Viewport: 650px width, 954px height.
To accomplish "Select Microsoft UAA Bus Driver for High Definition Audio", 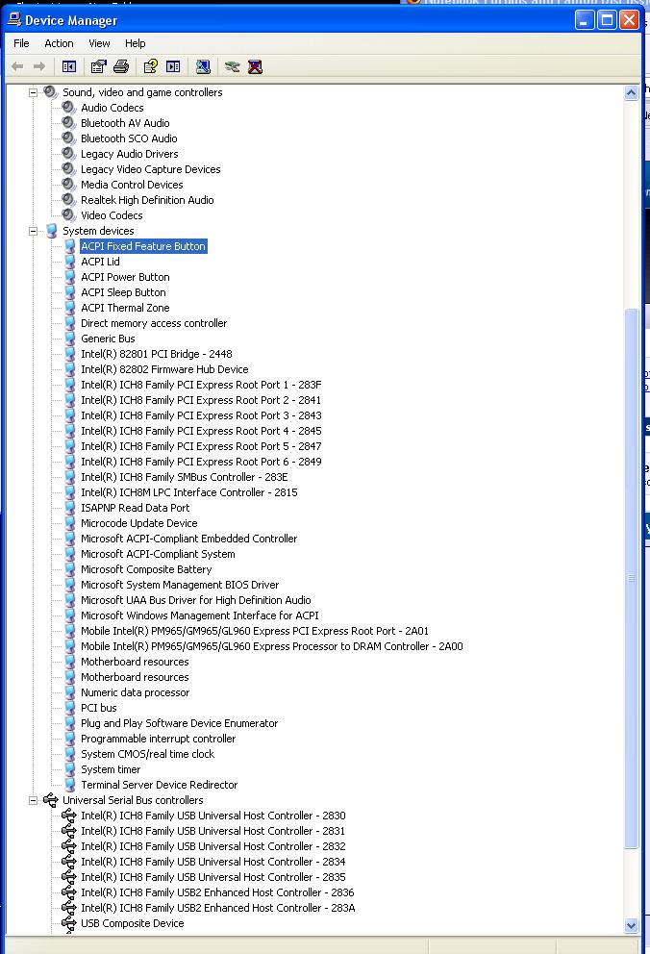I will 196,600.
